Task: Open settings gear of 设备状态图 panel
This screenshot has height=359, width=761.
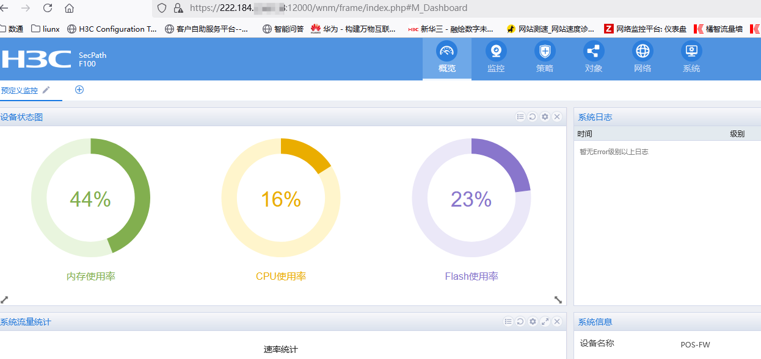Action: tap(545, 117)
